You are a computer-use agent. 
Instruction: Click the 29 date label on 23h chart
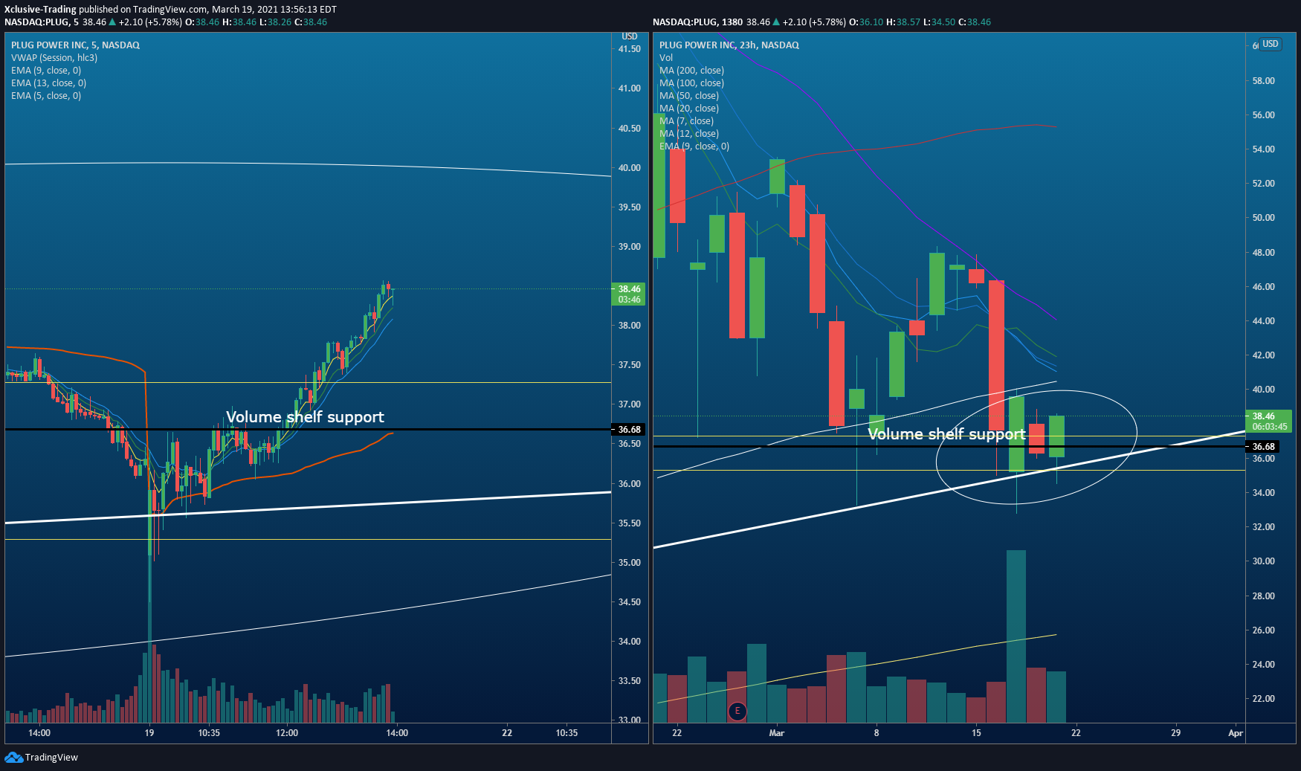(x=1176, y=733)
